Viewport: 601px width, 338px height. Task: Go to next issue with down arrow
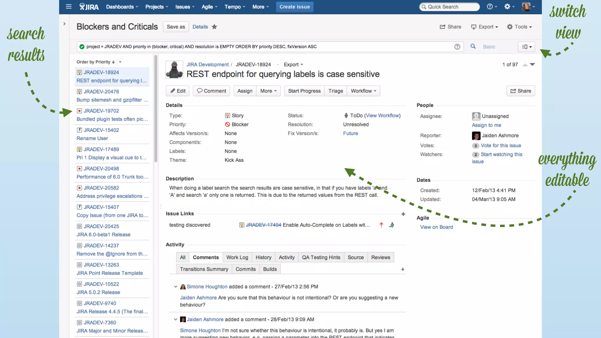532,65
